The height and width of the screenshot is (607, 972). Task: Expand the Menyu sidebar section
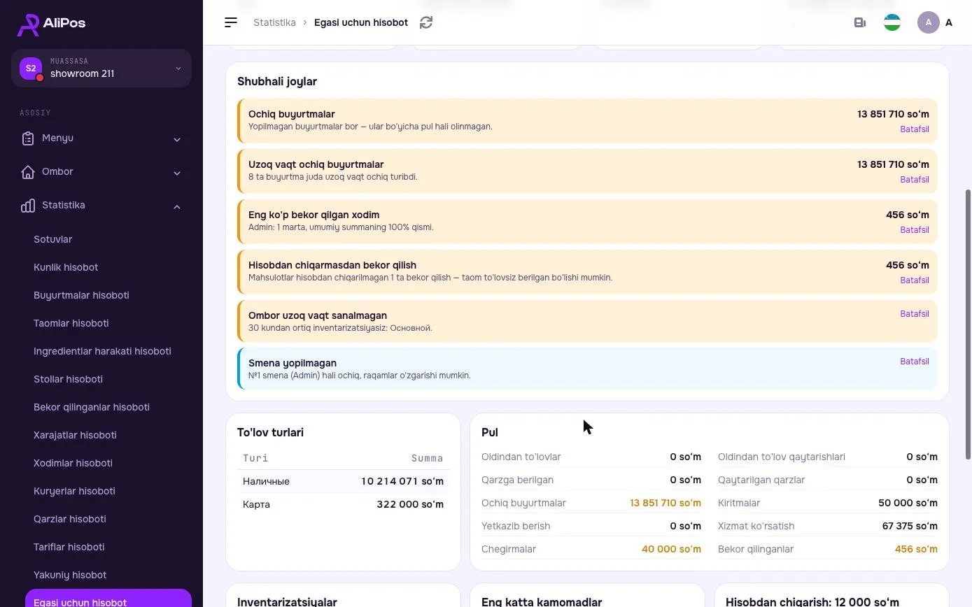coord(101,138)
